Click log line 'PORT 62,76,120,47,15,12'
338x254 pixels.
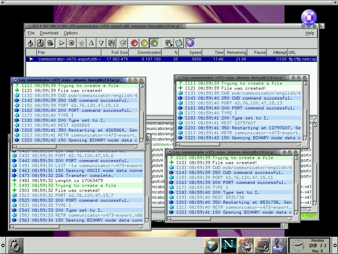(x=76, y=106)
